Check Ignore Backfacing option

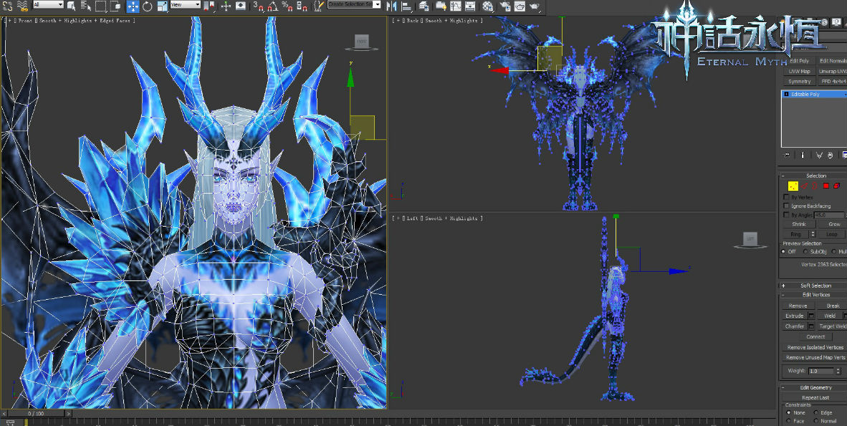point(786,206)
